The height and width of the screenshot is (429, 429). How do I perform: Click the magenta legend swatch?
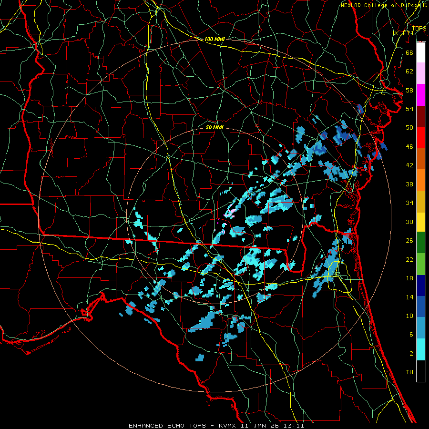pyautogui.click(x=421, y=95)
